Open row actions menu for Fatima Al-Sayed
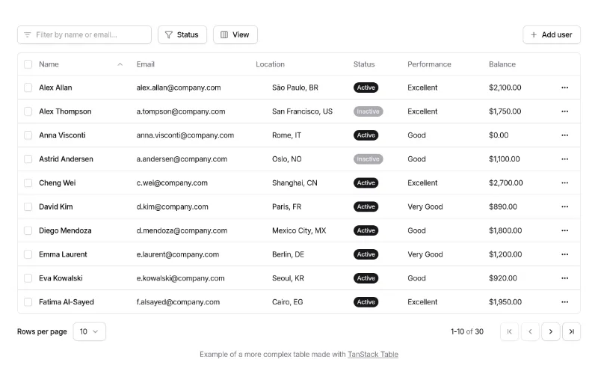This screenshot has height=374, width=598. 564,302
